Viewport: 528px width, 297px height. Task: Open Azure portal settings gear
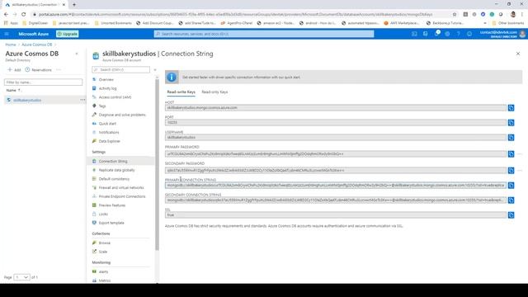click(447, 34)
